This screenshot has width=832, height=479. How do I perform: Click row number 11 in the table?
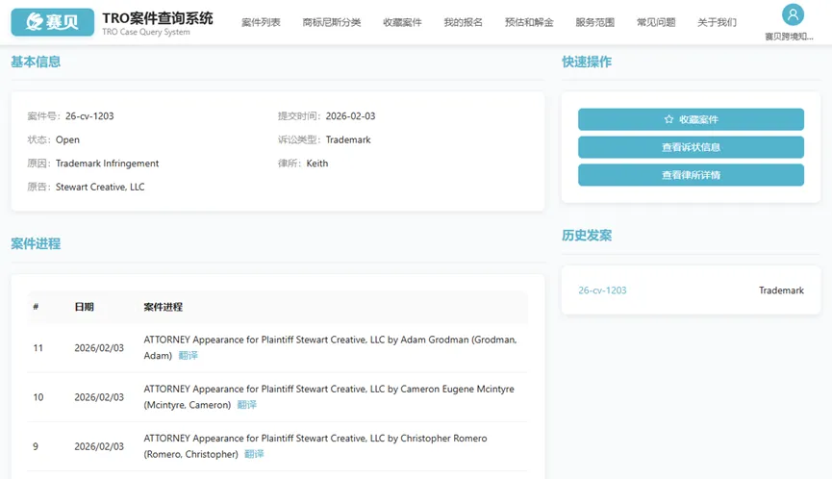[38, 348]
